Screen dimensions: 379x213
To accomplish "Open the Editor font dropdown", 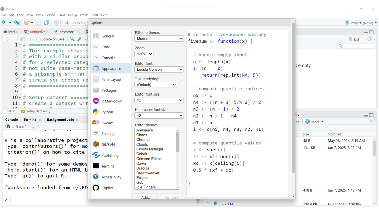I will click(x=159, y=70).
